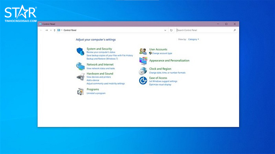Open Backup and Restore (Windows 7)
This screenshot has width=275, height=154.
pyautogui.click(x=102, y=59)
